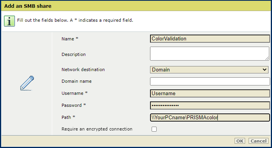
Task: Click the Username text field
Action: pyautogui.click(x=210, y=93)
